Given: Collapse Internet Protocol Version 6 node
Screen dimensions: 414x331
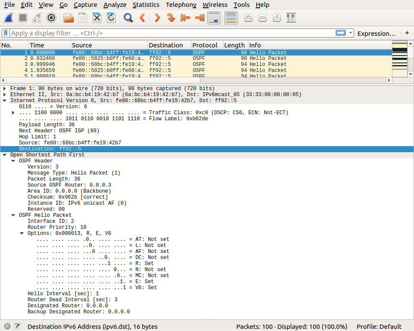Looking at the screenshot, I should 4,100.
